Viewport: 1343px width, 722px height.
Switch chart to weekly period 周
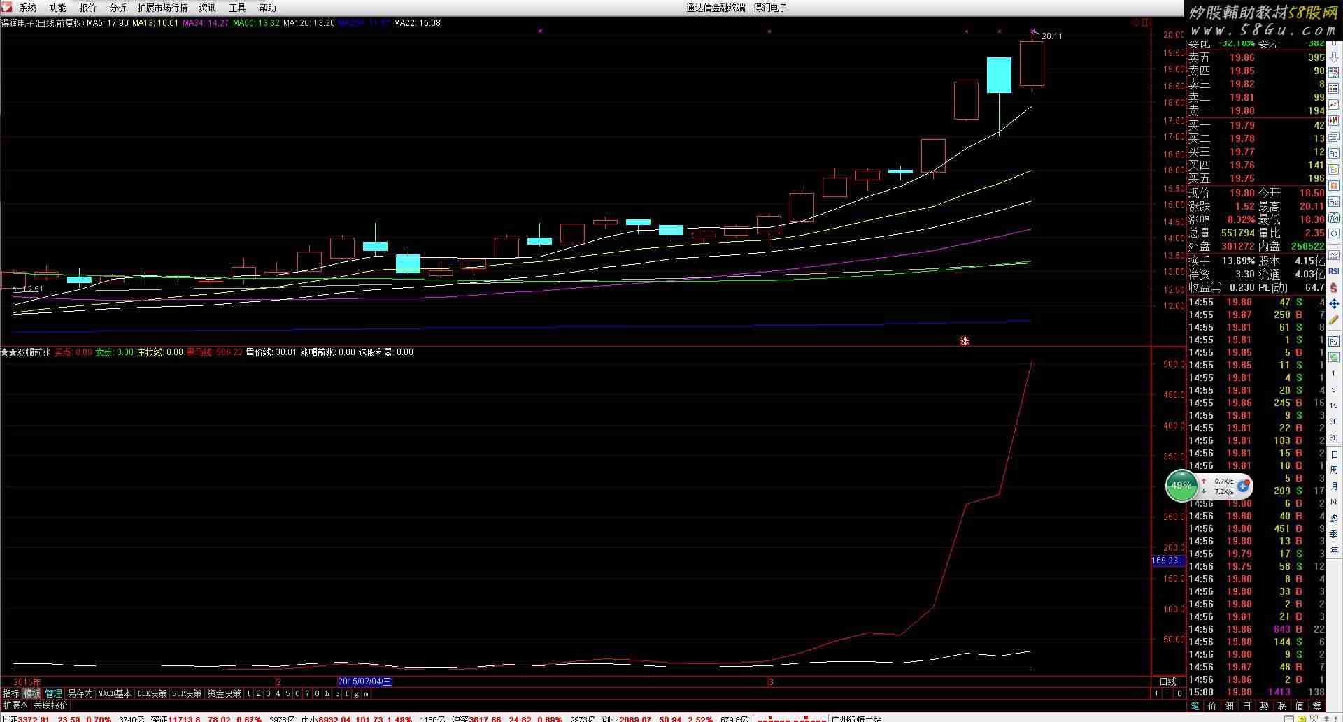coord(1334,470)
